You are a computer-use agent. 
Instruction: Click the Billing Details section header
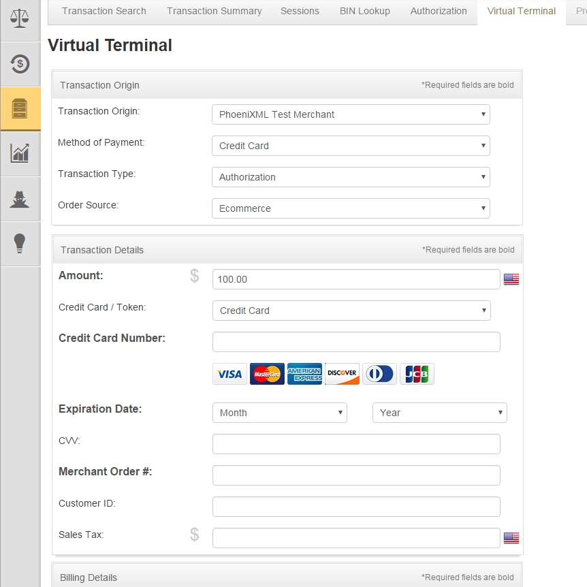coord(287,577)
